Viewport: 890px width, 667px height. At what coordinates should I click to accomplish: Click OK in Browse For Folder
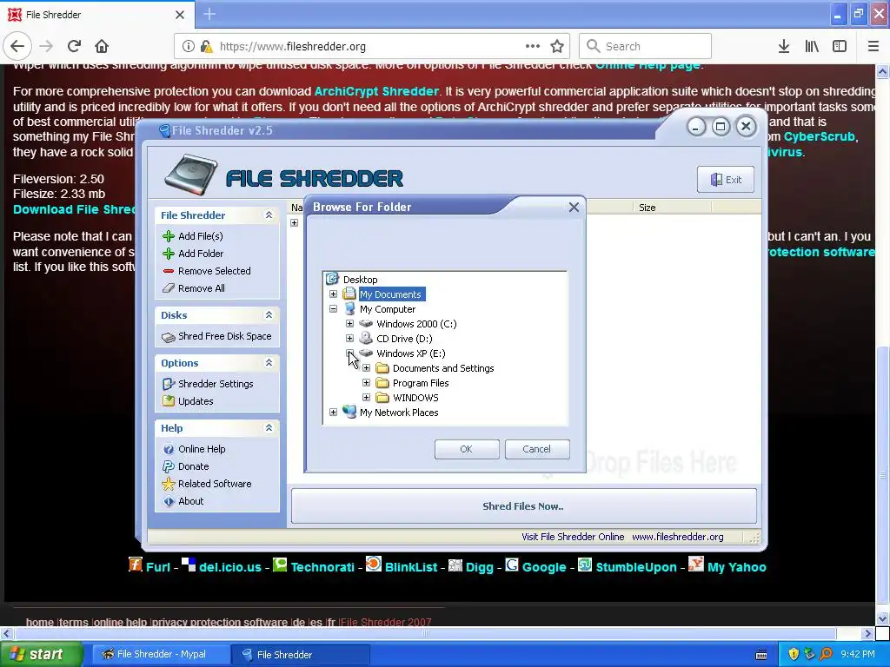point(467,449)
